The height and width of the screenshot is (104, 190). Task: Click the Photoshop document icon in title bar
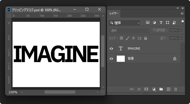point(9,10)
